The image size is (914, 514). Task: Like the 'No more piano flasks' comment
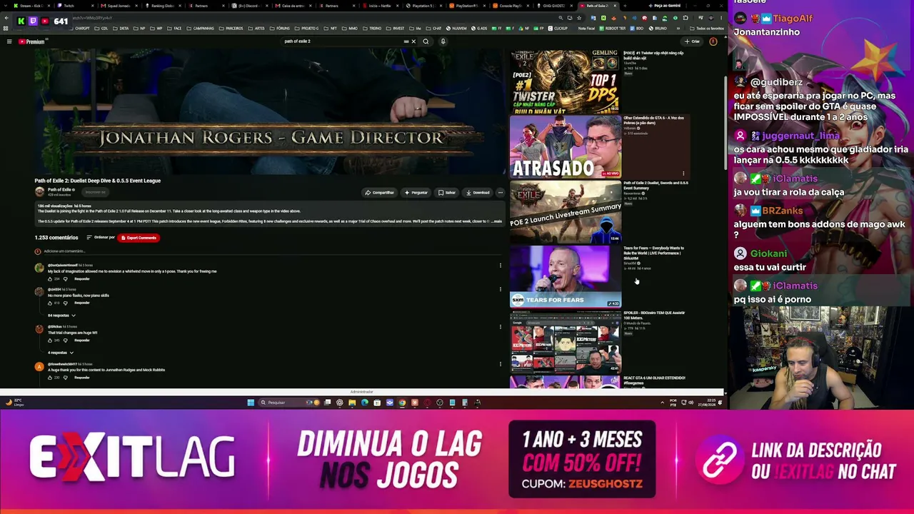point(50,303)
